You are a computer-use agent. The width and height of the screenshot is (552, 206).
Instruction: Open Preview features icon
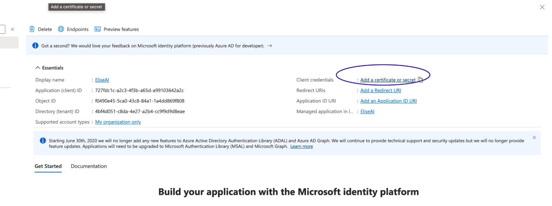pyautogui.click(x=97, y=29)
